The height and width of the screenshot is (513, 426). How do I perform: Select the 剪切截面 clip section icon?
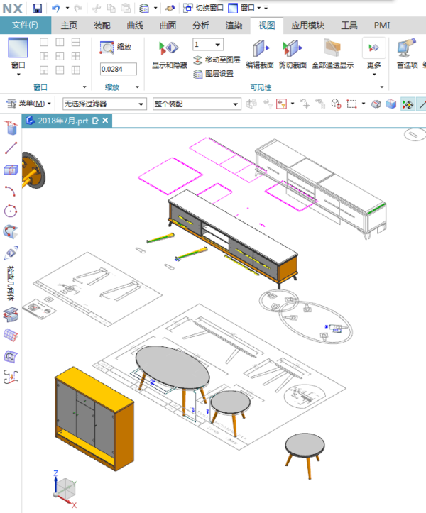(293, 55)
